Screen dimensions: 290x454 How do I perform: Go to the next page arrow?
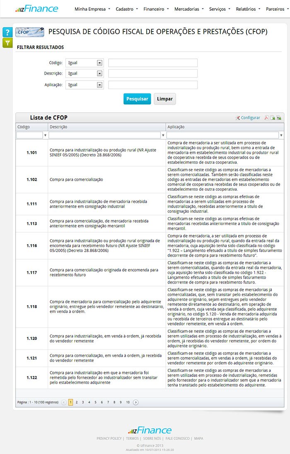pyautogui.click(x=136, y=402)
